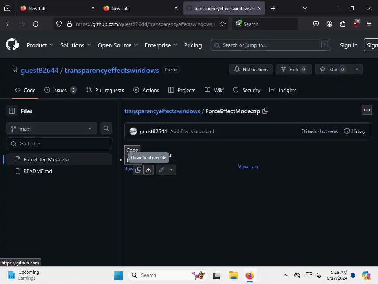Fork the repository
The image size is (378, 284).
coord(293,69)
